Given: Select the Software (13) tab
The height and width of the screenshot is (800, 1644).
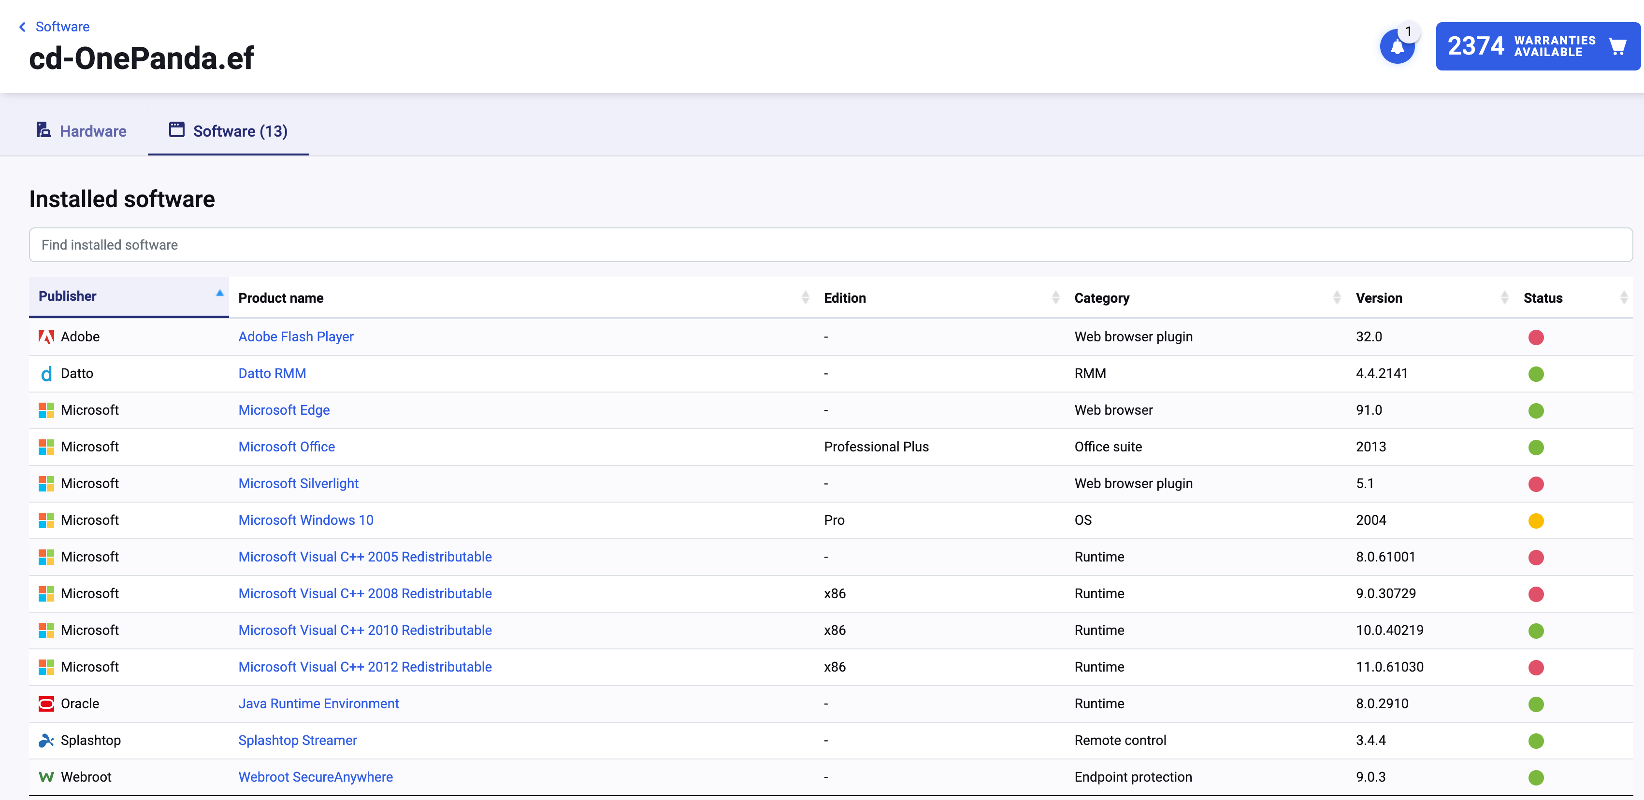Looking at the screenshot, I should 229,131.
